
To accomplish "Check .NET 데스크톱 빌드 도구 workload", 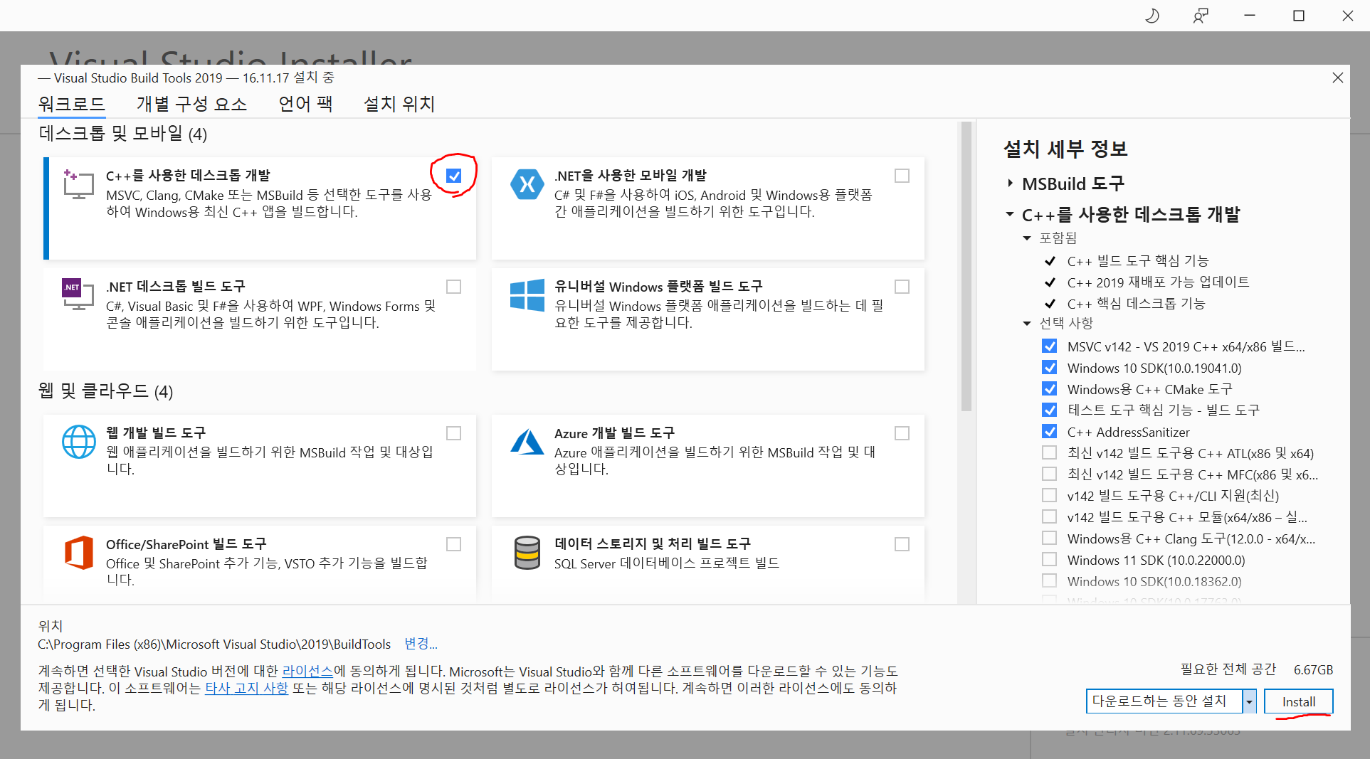I will tap(453, 287).
